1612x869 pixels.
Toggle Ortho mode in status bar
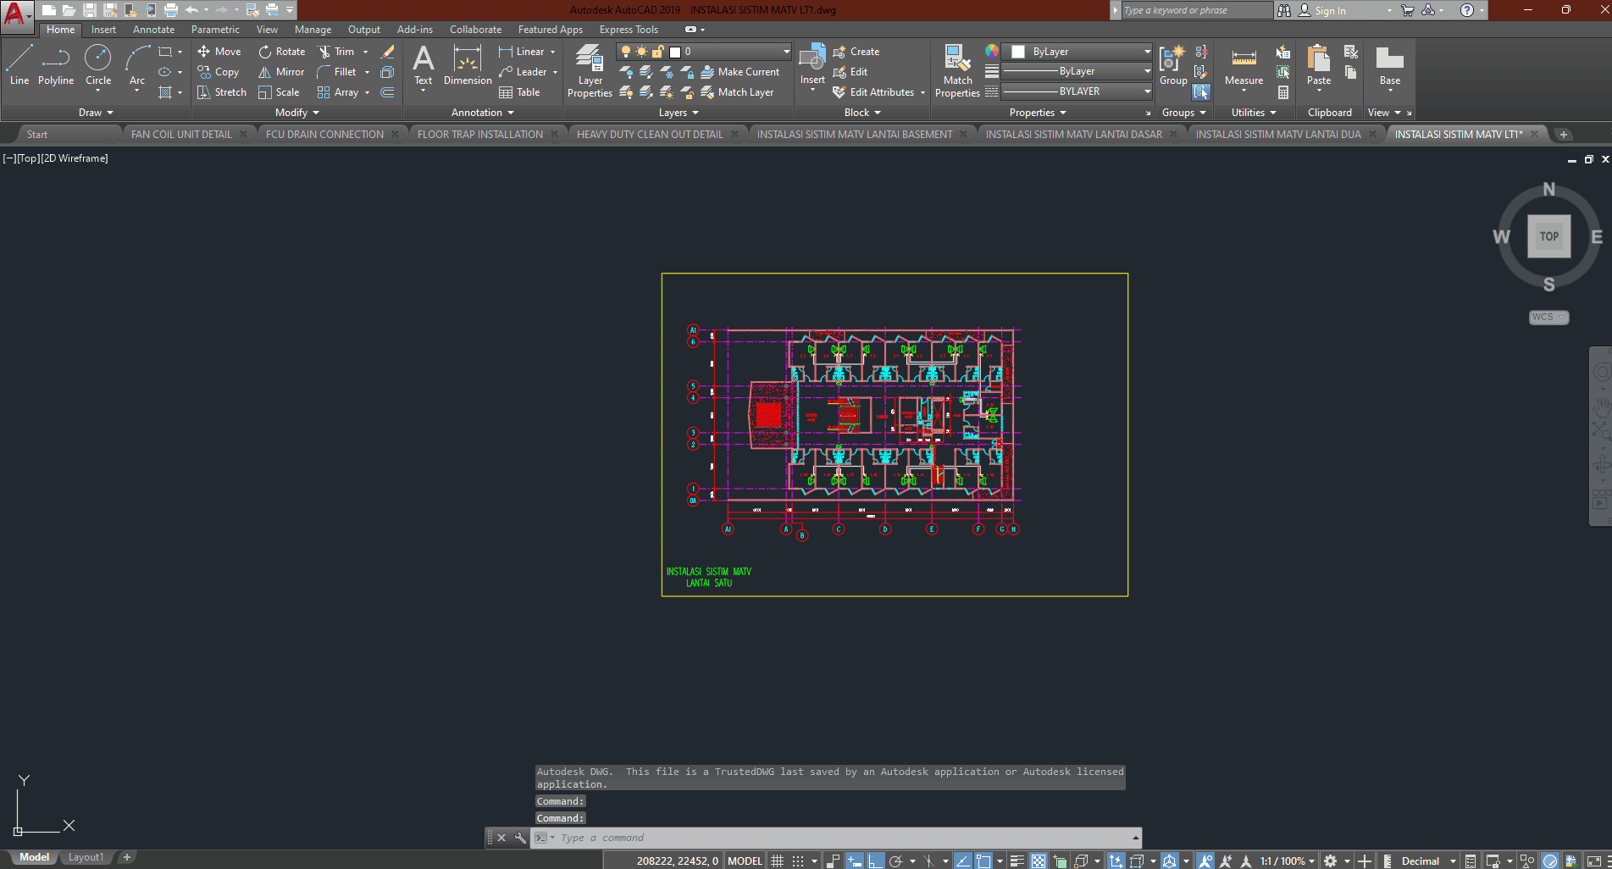pyautogui.click(x=874, y=861)
